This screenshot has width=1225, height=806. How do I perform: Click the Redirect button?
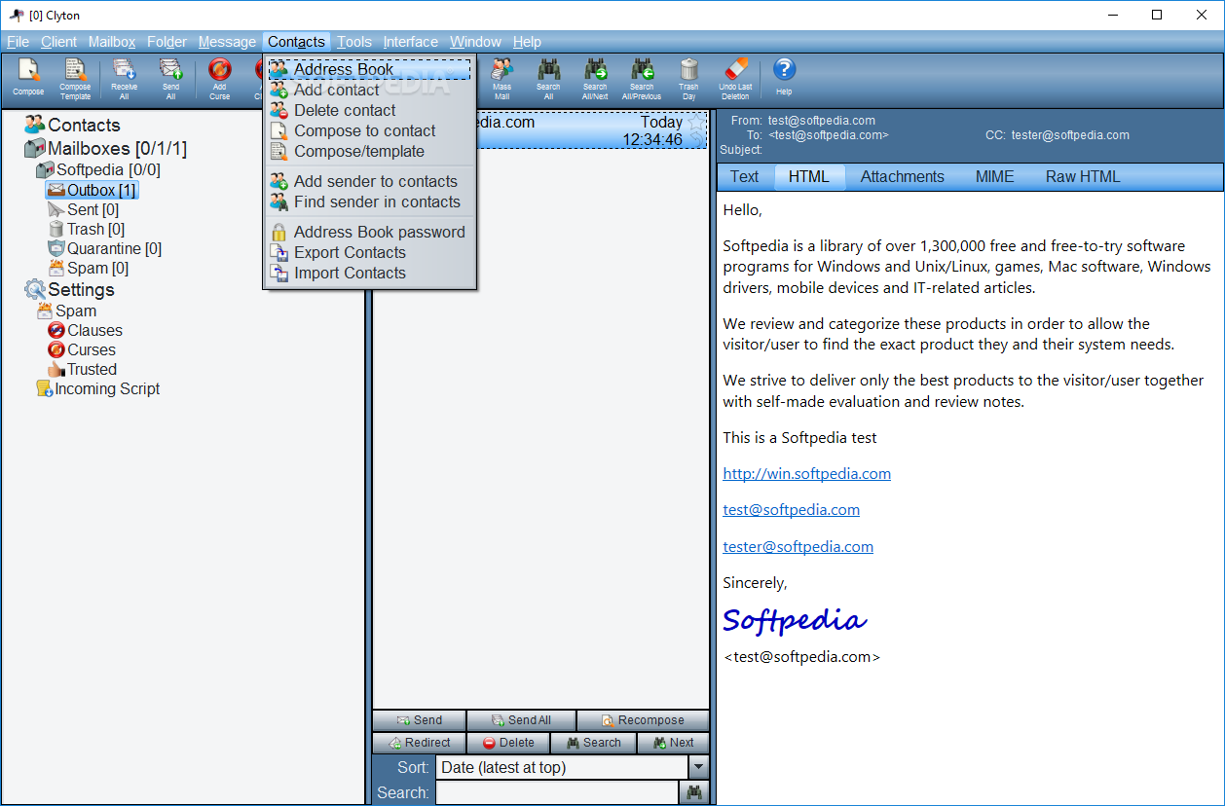point(419,743)
